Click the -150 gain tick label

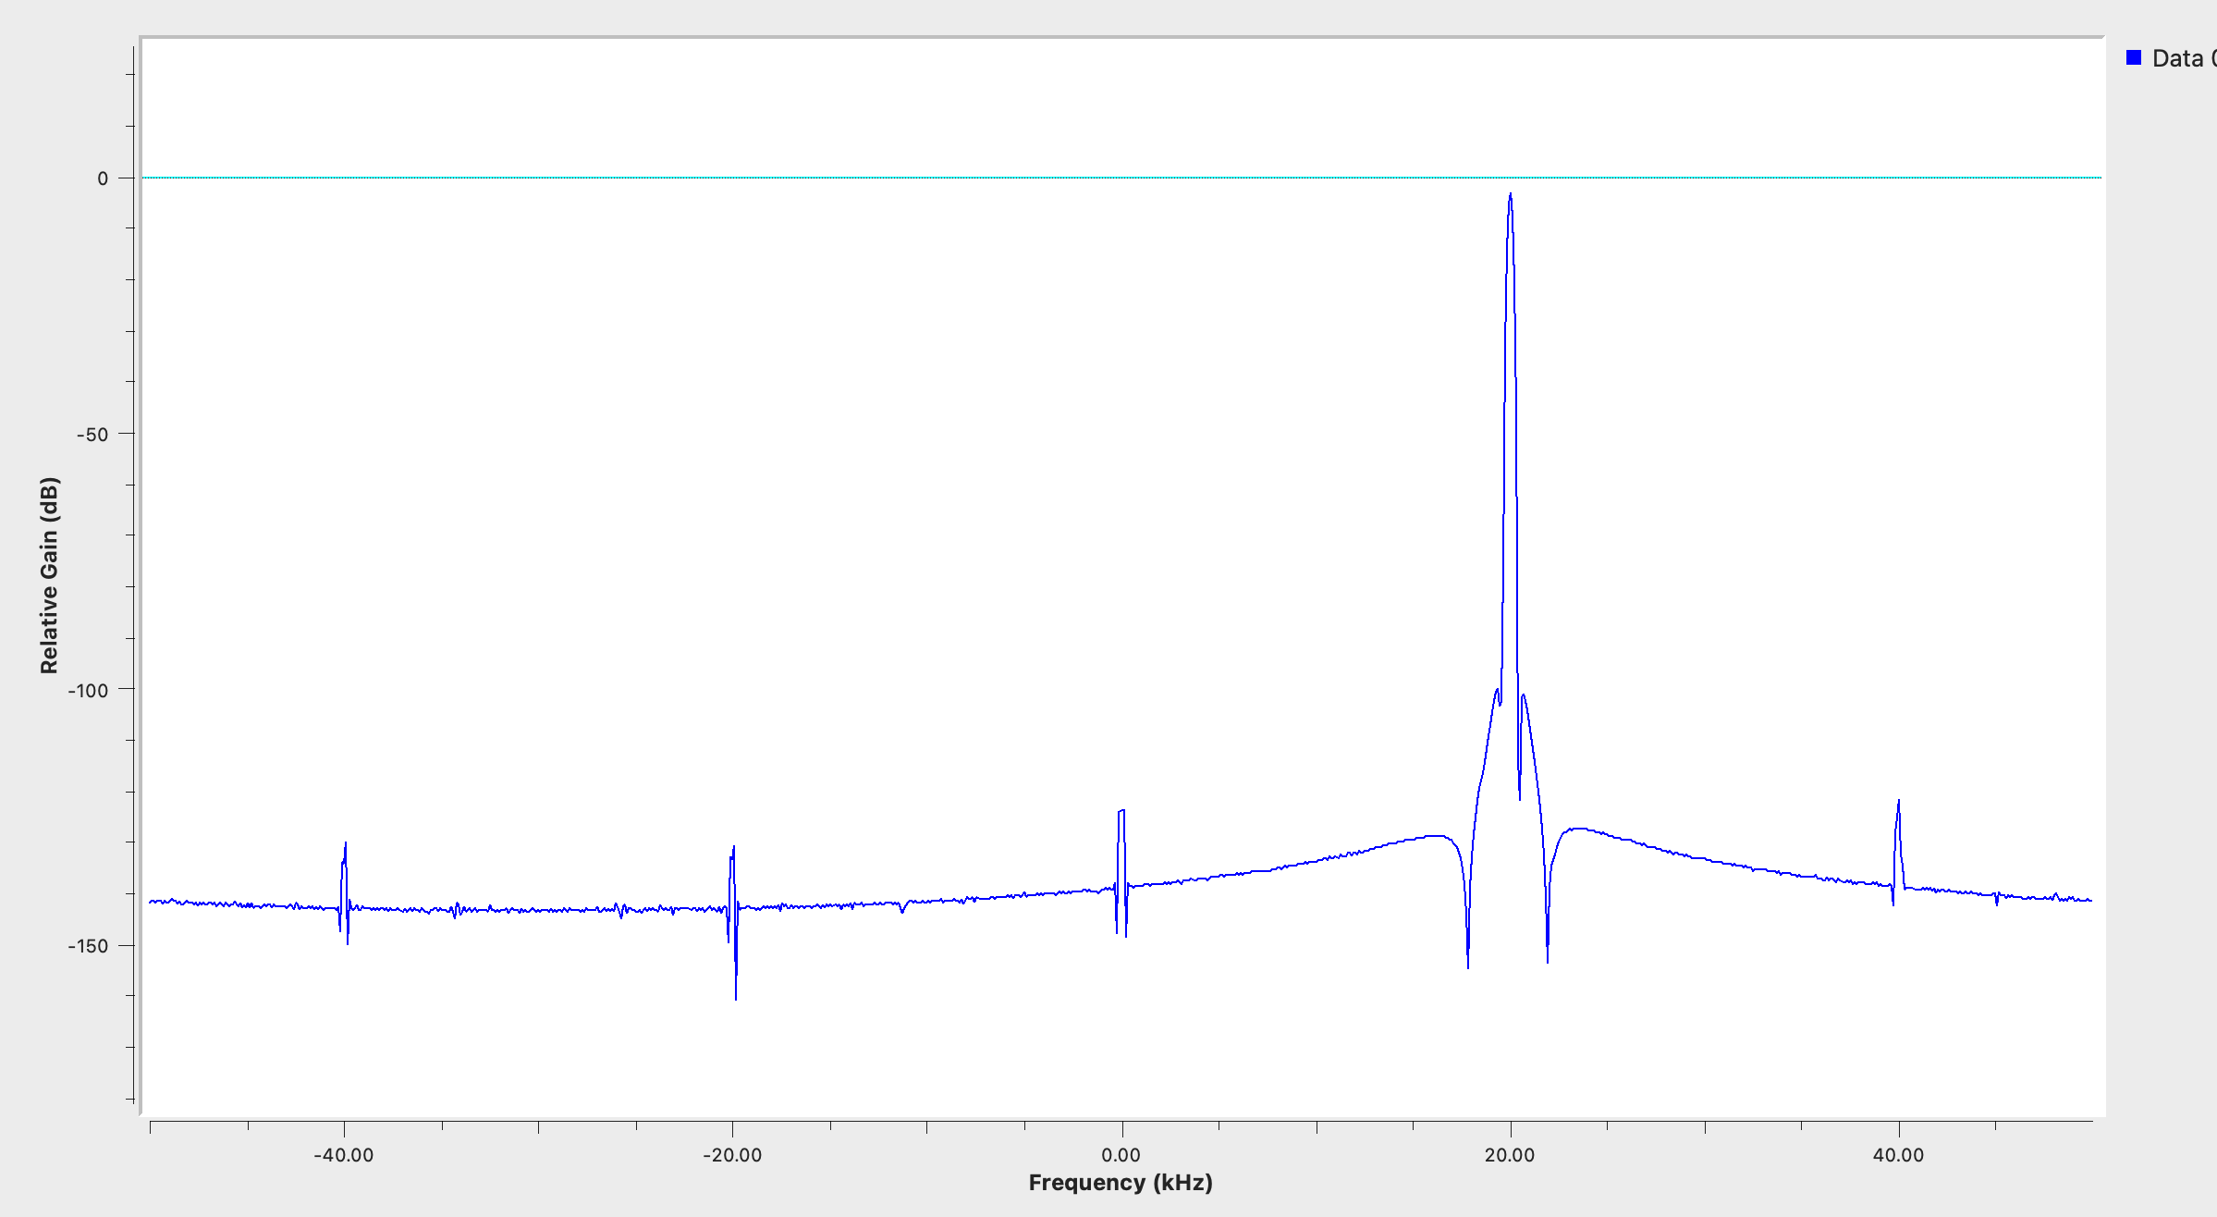tap(88, 946)
